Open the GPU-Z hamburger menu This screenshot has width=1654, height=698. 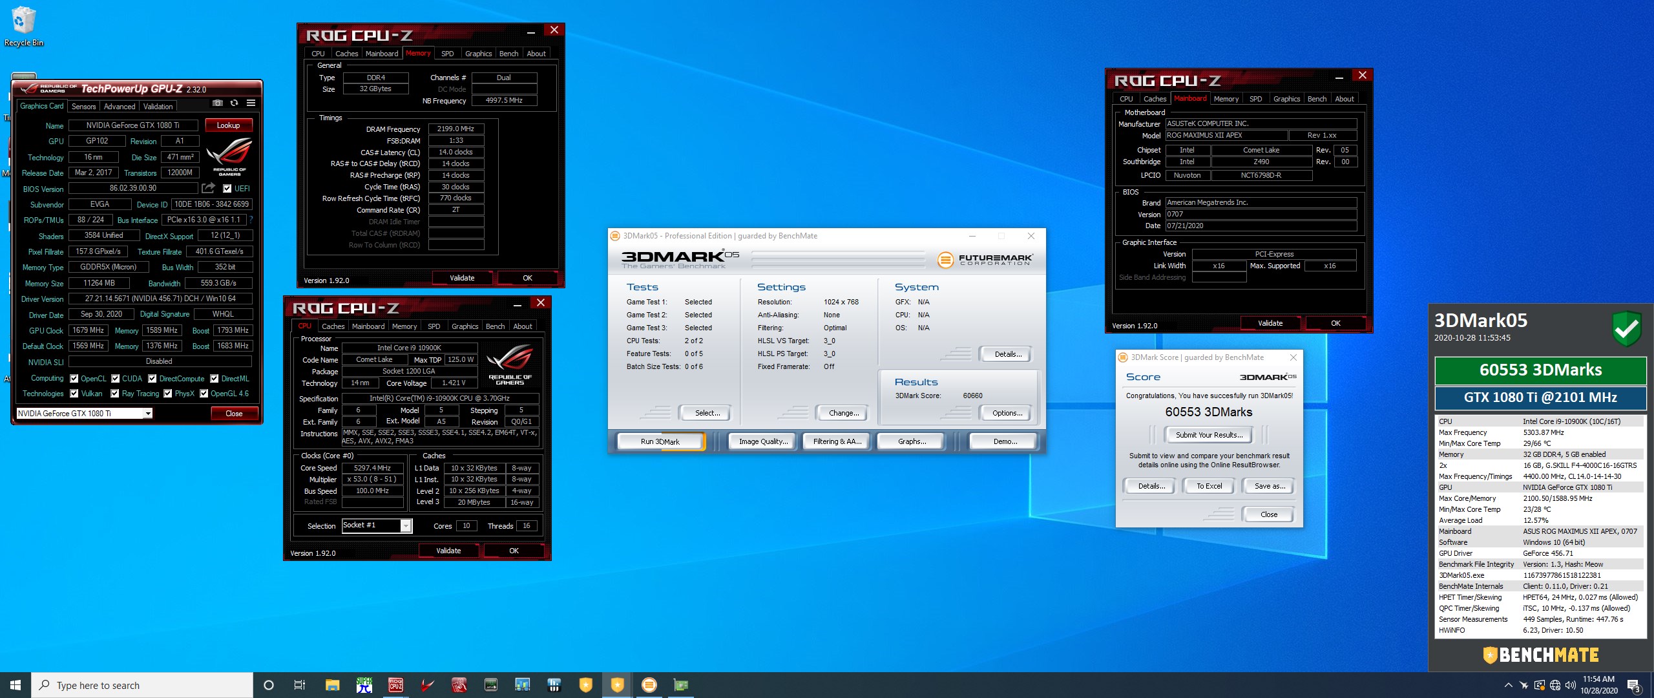[251, 103]
